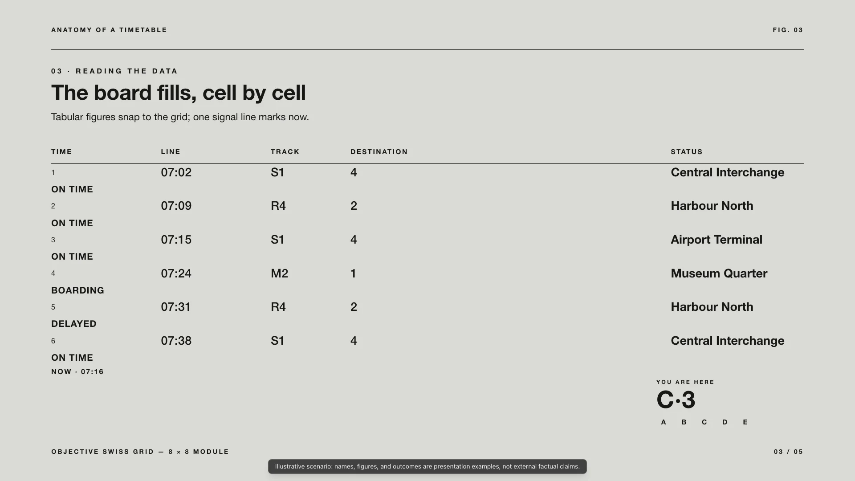Viewport: 855px width, 481px height.
Task: Click the 'OBJECTIVE SWISS GRID' footer text
Action: (140, 452)
